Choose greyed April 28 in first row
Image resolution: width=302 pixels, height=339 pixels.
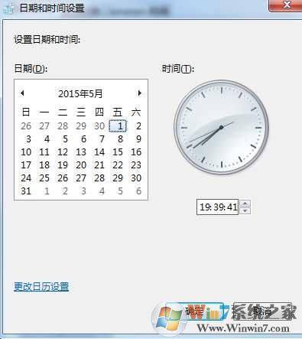click(63, 125)
